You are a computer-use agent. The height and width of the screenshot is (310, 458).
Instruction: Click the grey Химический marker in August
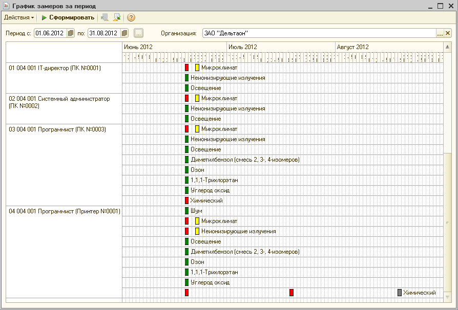tap(400, 293)
